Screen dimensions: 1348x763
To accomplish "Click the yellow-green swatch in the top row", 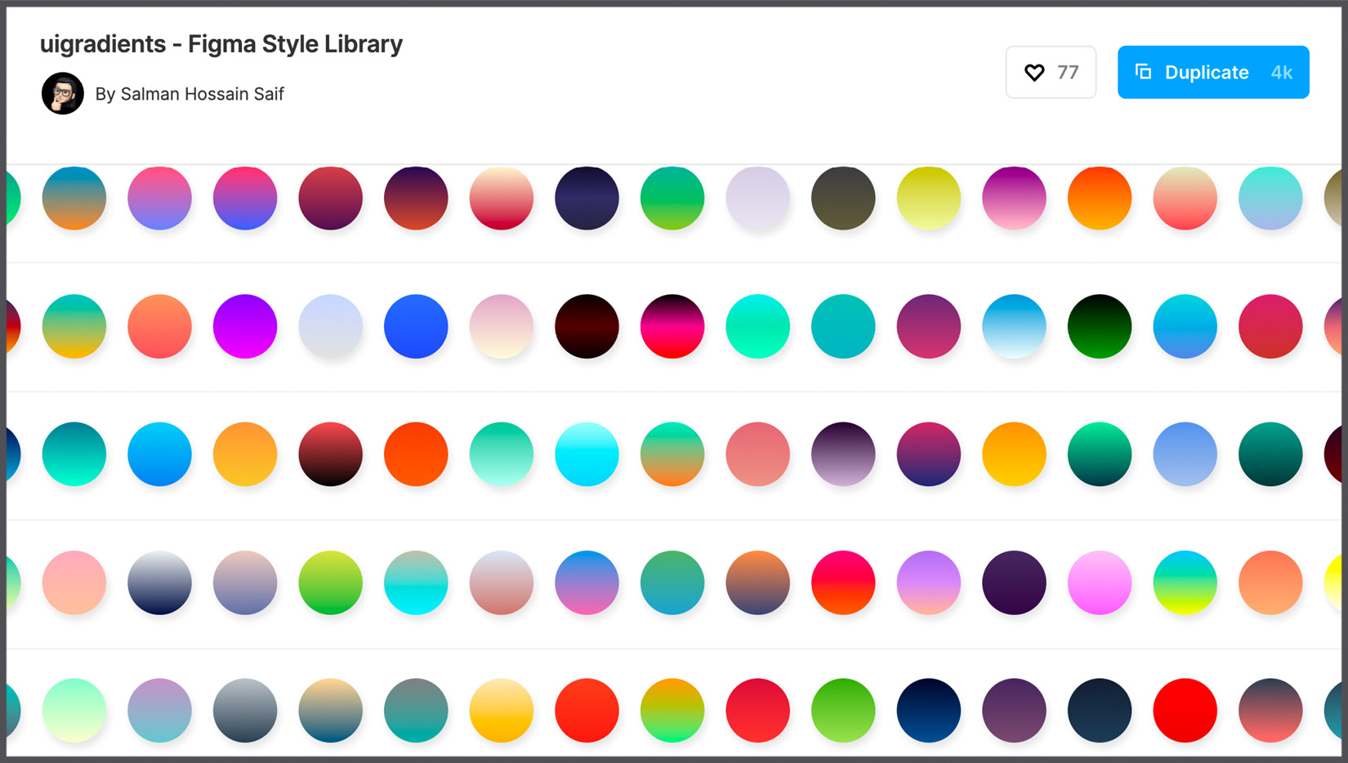I will 929,197.
